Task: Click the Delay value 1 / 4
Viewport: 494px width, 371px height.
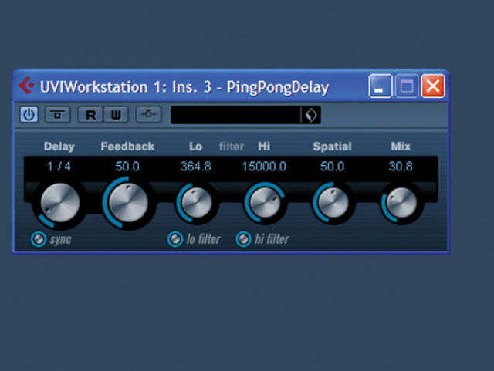Action: (59, 167)
